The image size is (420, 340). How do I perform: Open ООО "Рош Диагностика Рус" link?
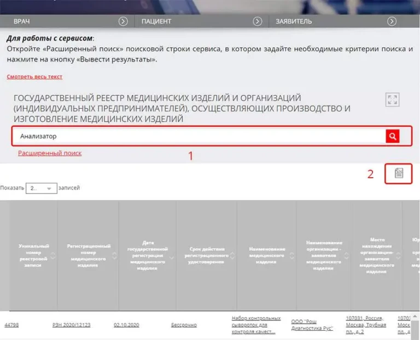tap(312, 325)
